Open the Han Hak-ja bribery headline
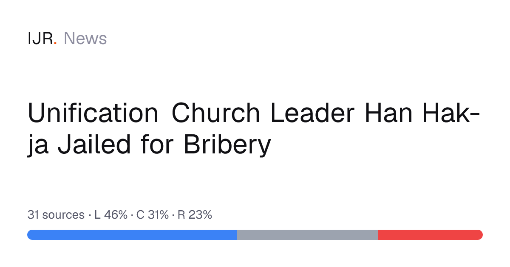 coord(254,128)
